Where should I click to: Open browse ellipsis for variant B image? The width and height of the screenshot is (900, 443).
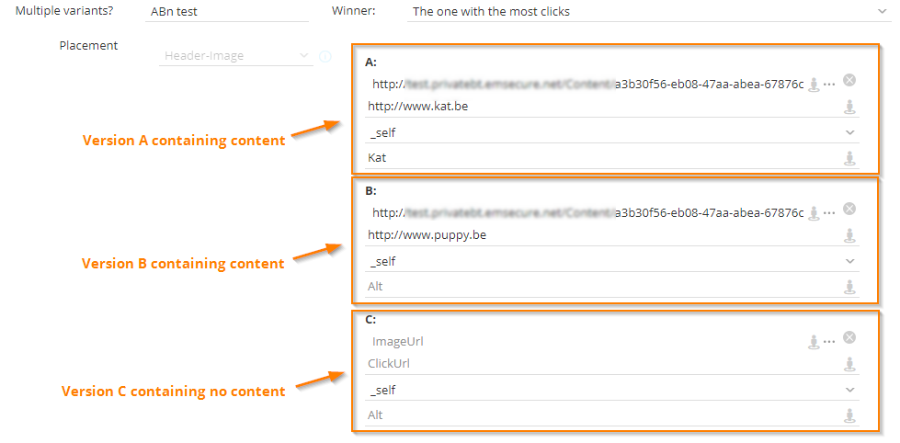(829, 212)
